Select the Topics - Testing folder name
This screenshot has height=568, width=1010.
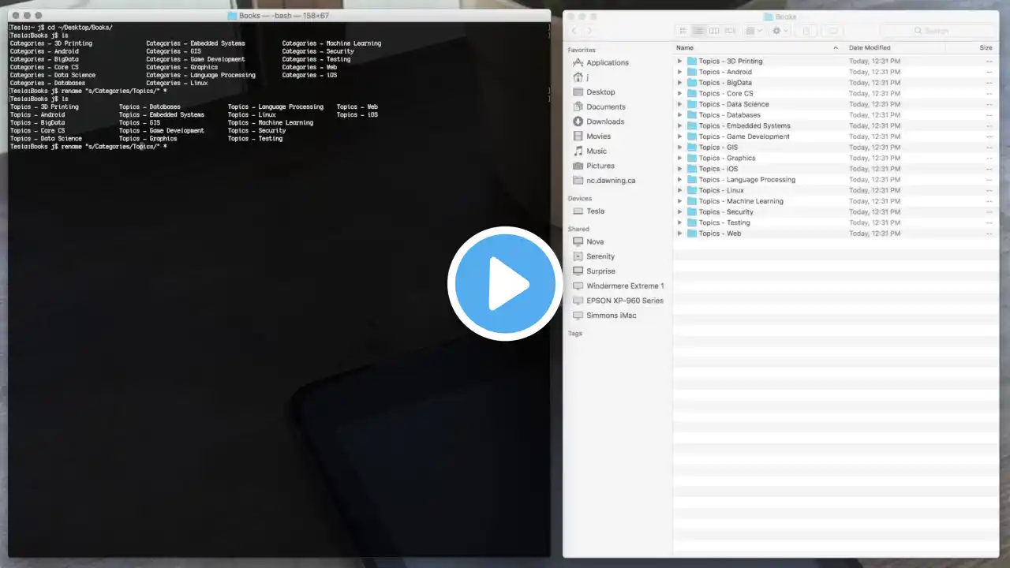pos(724,222)
